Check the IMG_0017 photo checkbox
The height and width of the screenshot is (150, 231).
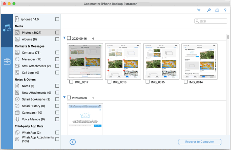click(71, 82)
